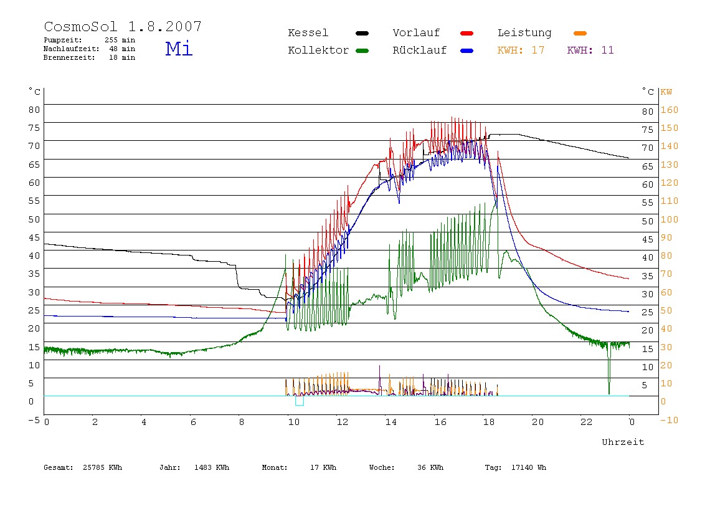The height and width of the screenshot is (506, 715).
Task: Click the hour 12 tick on time axis
Action: point(343,422)
